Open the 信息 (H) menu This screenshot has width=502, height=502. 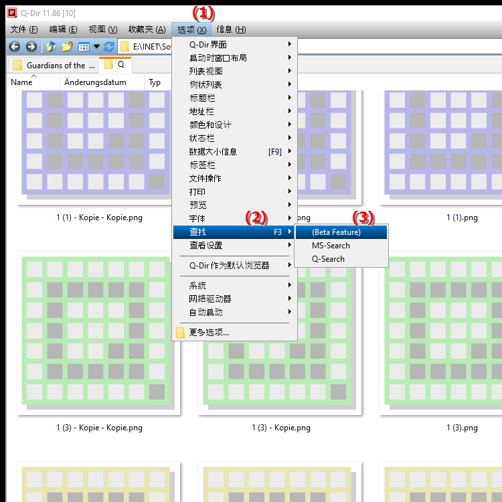(231, 29)
